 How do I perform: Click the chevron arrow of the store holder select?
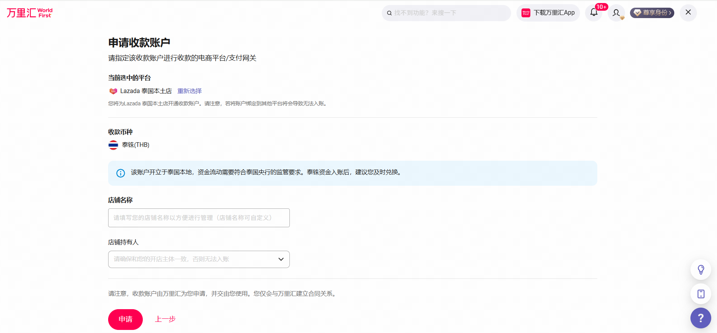281,259
